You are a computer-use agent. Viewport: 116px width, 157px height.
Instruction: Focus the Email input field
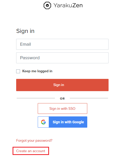62,44
